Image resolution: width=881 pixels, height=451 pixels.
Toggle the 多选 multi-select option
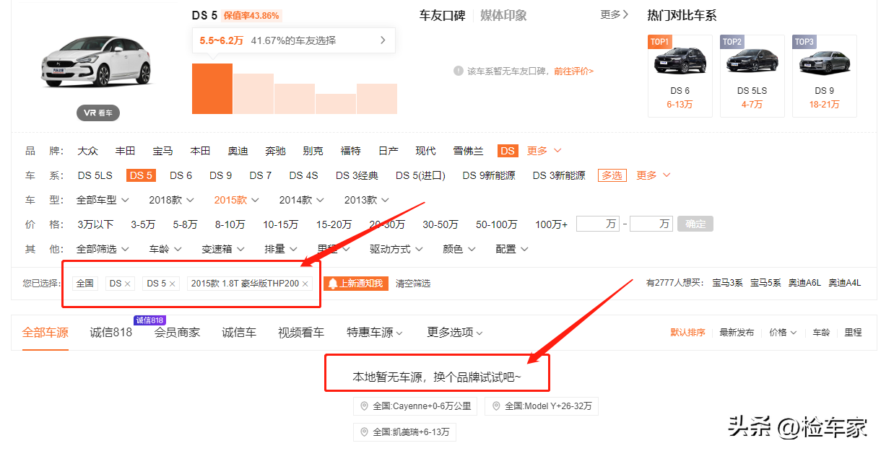[x=612, y=175]
